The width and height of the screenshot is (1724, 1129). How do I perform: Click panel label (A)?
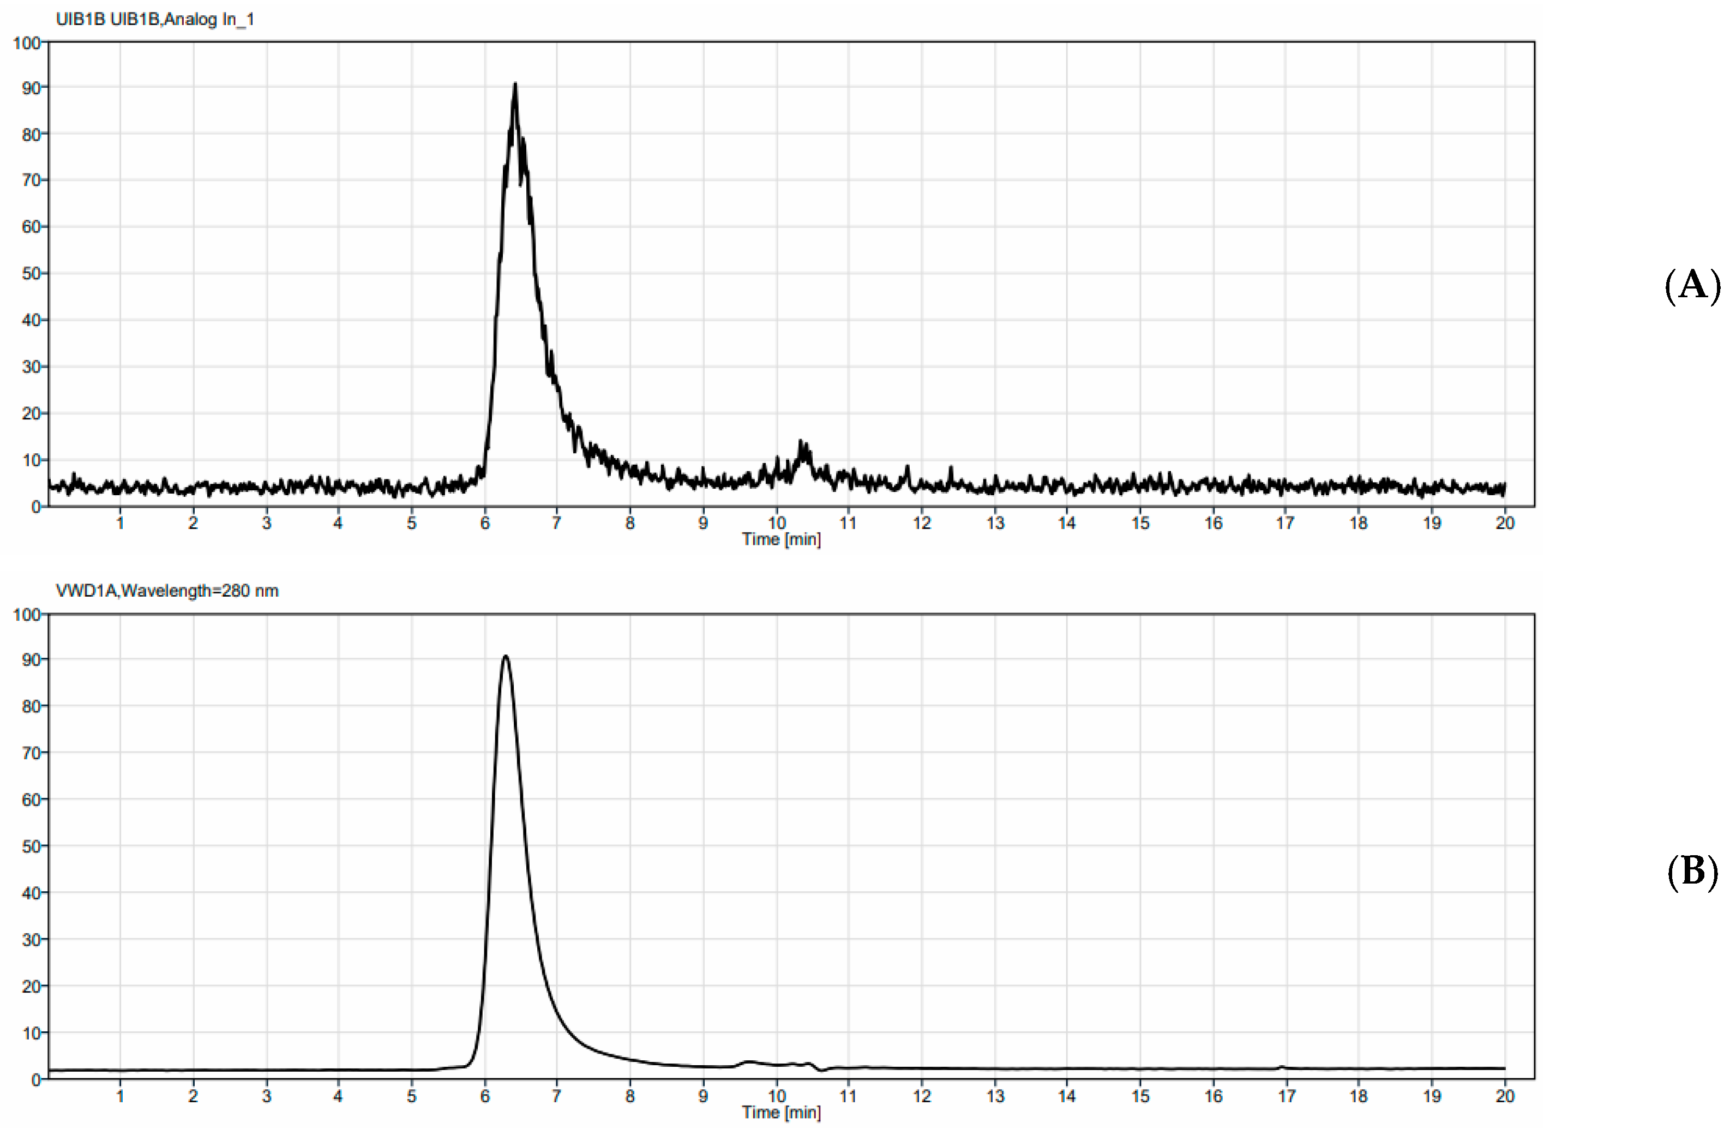1692,285
